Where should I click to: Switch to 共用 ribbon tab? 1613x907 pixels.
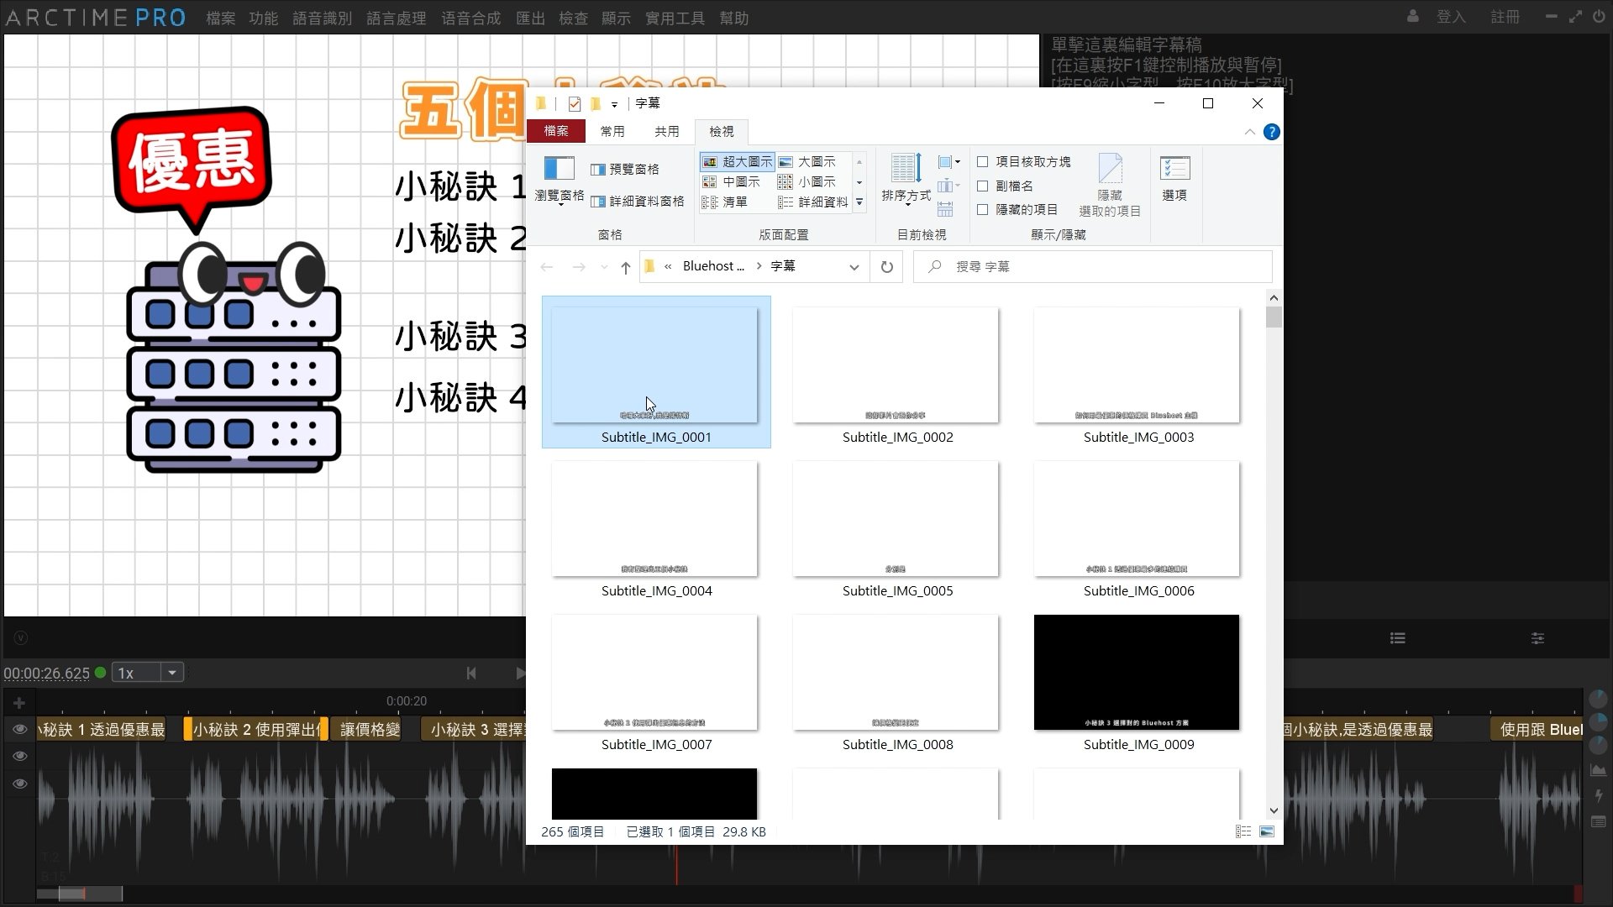667,131
